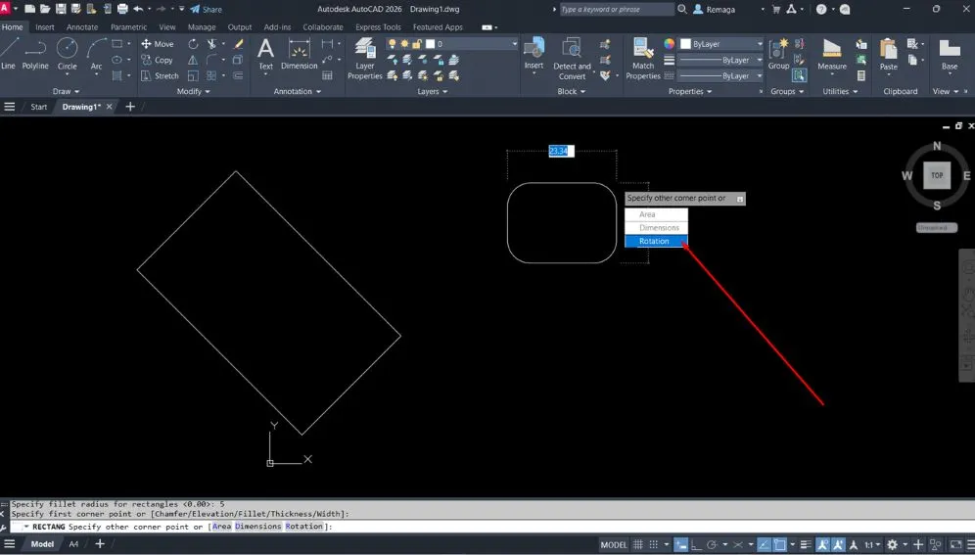Toggle drawing grid display in status bar
The height and width of the screenshot is (555, 975).
[x=639, y=544]
